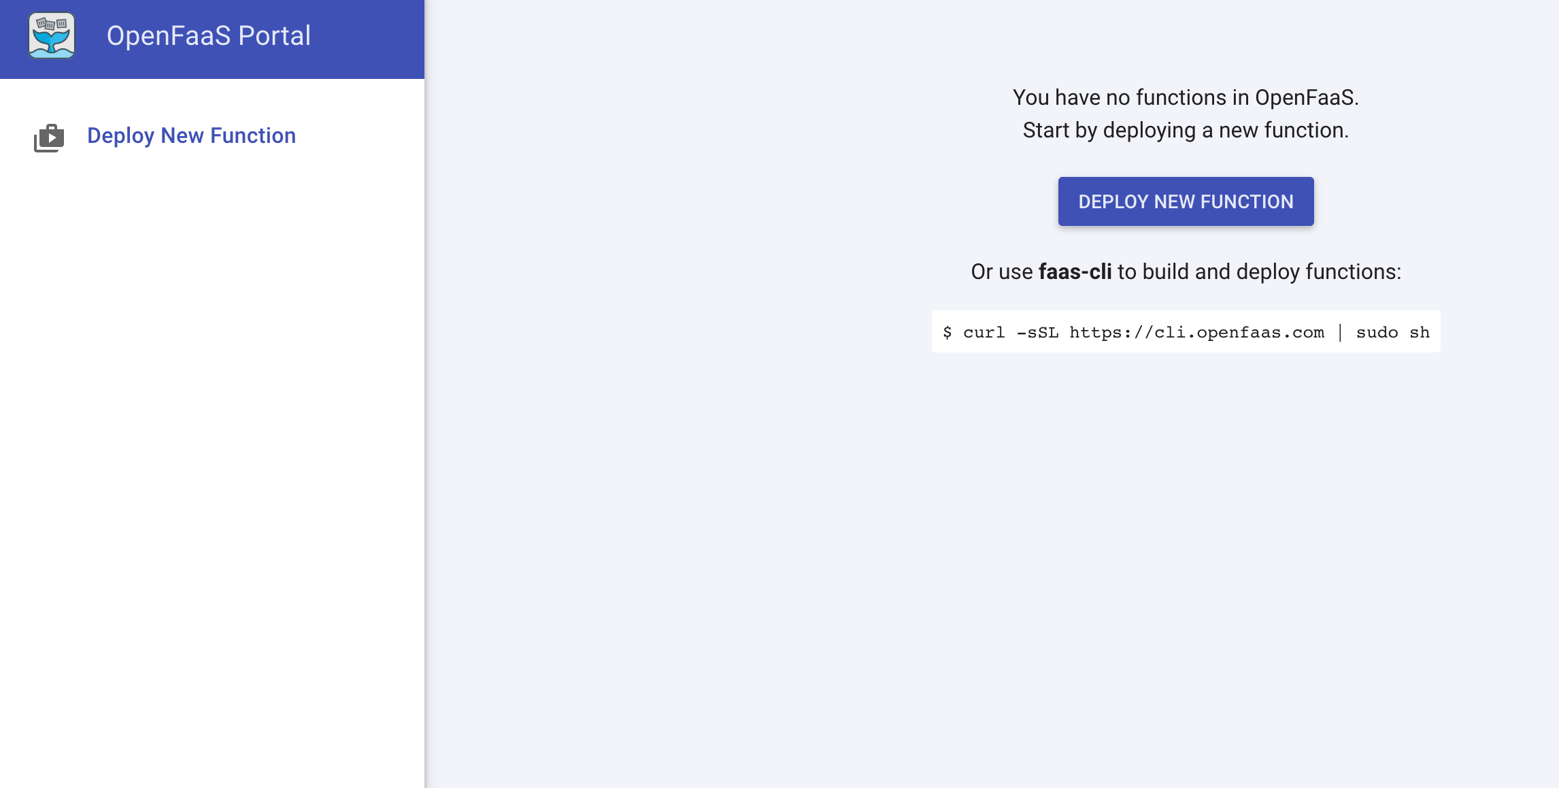Click the OpenFaaS whale logo icon
Image resolution: width=1559 pixels, height=788 pixels.
(x=52, y=35)
